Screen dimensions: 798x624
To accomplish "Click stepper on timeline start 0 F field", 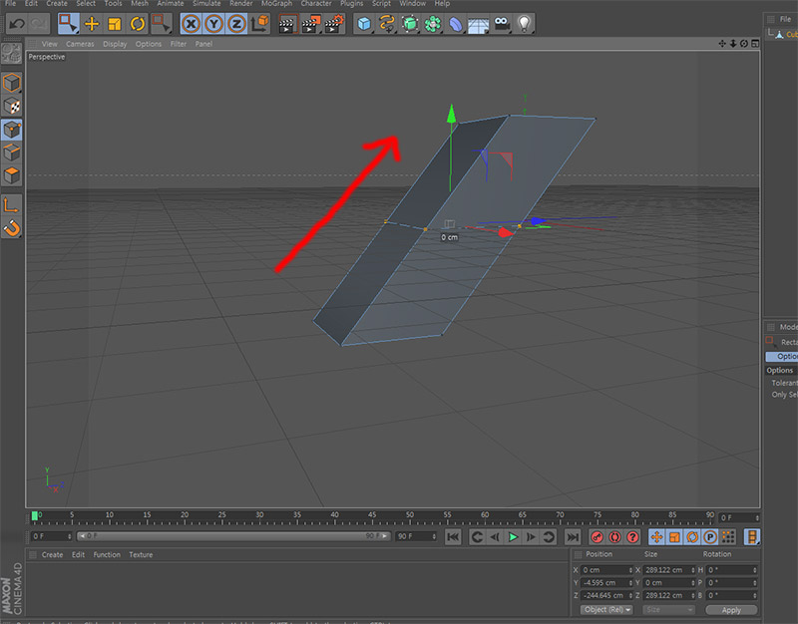I will (69, 536).
